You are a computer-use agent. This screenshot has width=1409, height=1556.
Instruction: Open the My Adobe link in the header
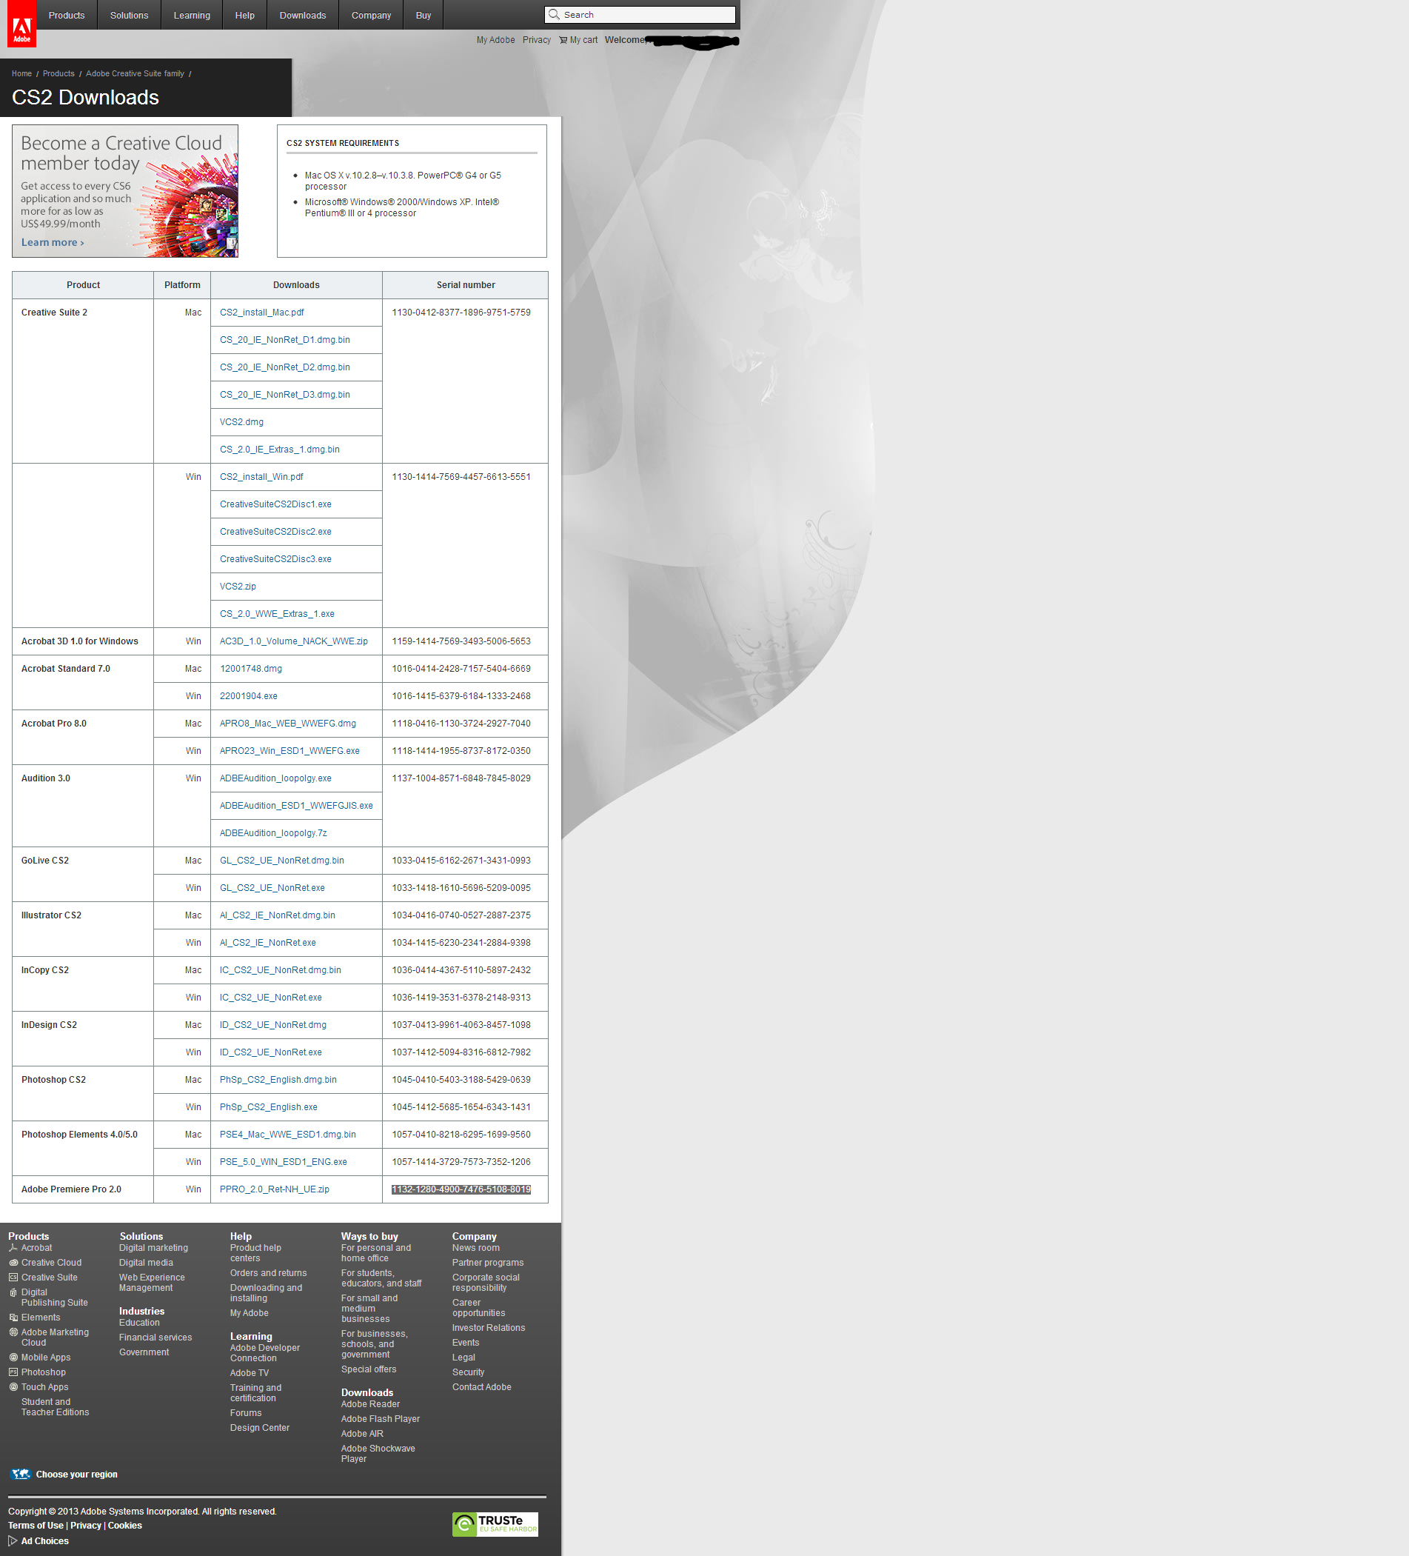pyautogui.click(x=495, y=40)
